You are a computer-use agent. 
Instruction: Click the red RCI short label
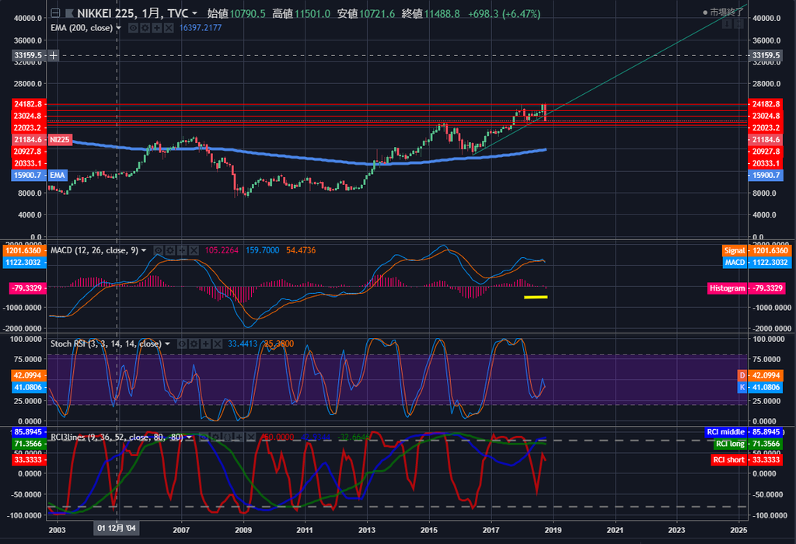[728, 460]
